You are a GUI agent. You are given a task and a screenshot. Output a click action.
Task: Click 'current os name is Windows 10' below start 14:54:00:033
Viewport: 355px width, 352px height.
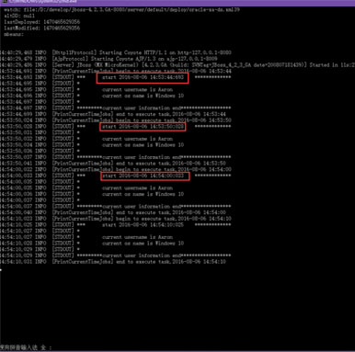(143, 194)
